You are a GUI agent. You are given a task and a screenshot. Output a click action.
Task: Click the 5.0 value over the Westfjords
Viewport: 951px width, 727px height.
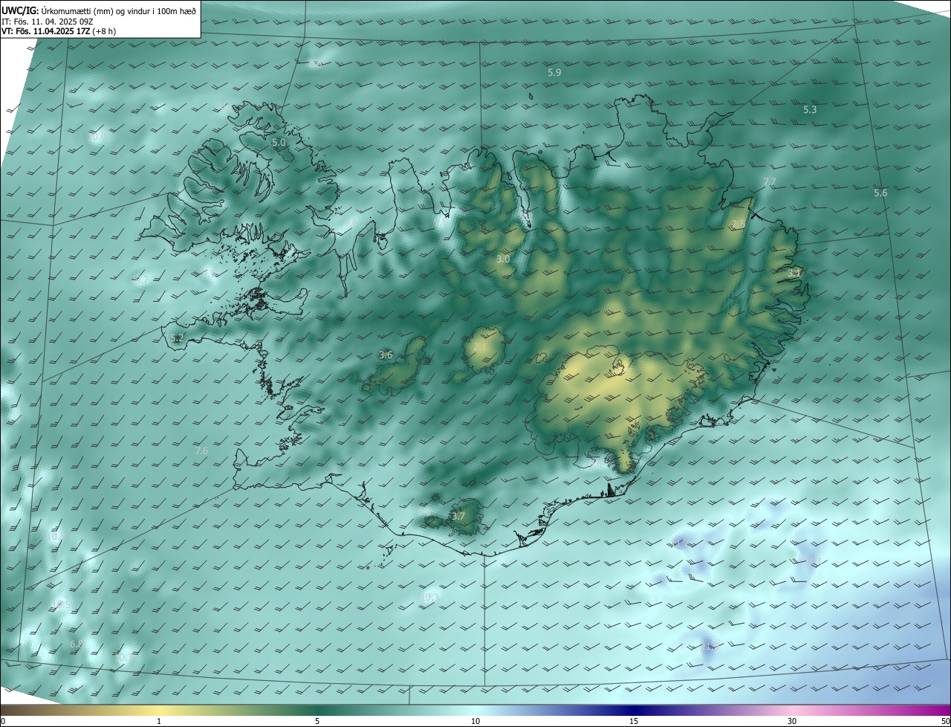click(x=279, y=142)
